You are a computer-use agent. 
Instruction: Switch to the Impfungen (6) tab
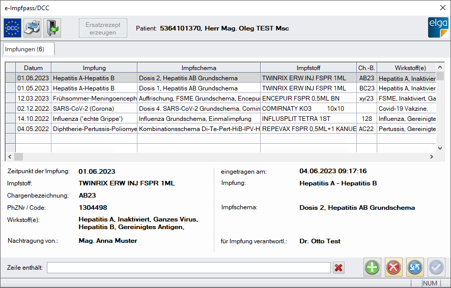(29, 49)
